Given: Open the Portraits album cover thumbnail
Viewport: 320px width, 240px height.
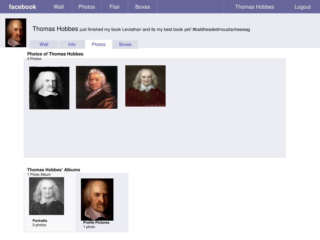Looking at the screenshot, I should coord(47,196).
